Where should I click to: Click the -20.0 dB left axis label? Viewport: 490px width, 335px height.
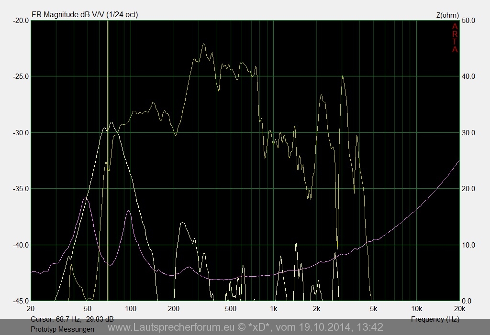click(x=21, y=21)
